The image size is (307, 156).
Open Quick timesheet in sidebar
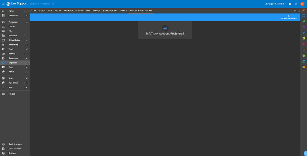tap(15, 144)
